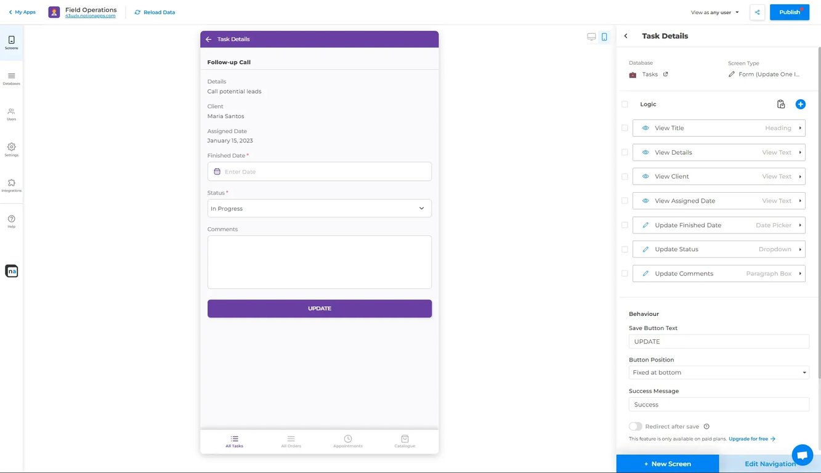Click the Comments text area
821x473 pixels.
click(x=319, y=262)
